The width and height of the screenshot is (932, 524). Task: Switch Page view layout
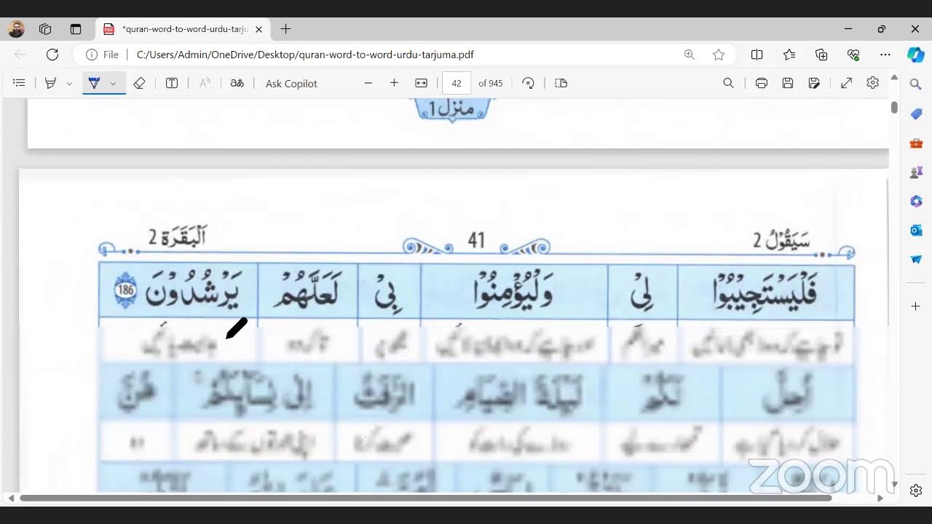[x=561, y=83]
